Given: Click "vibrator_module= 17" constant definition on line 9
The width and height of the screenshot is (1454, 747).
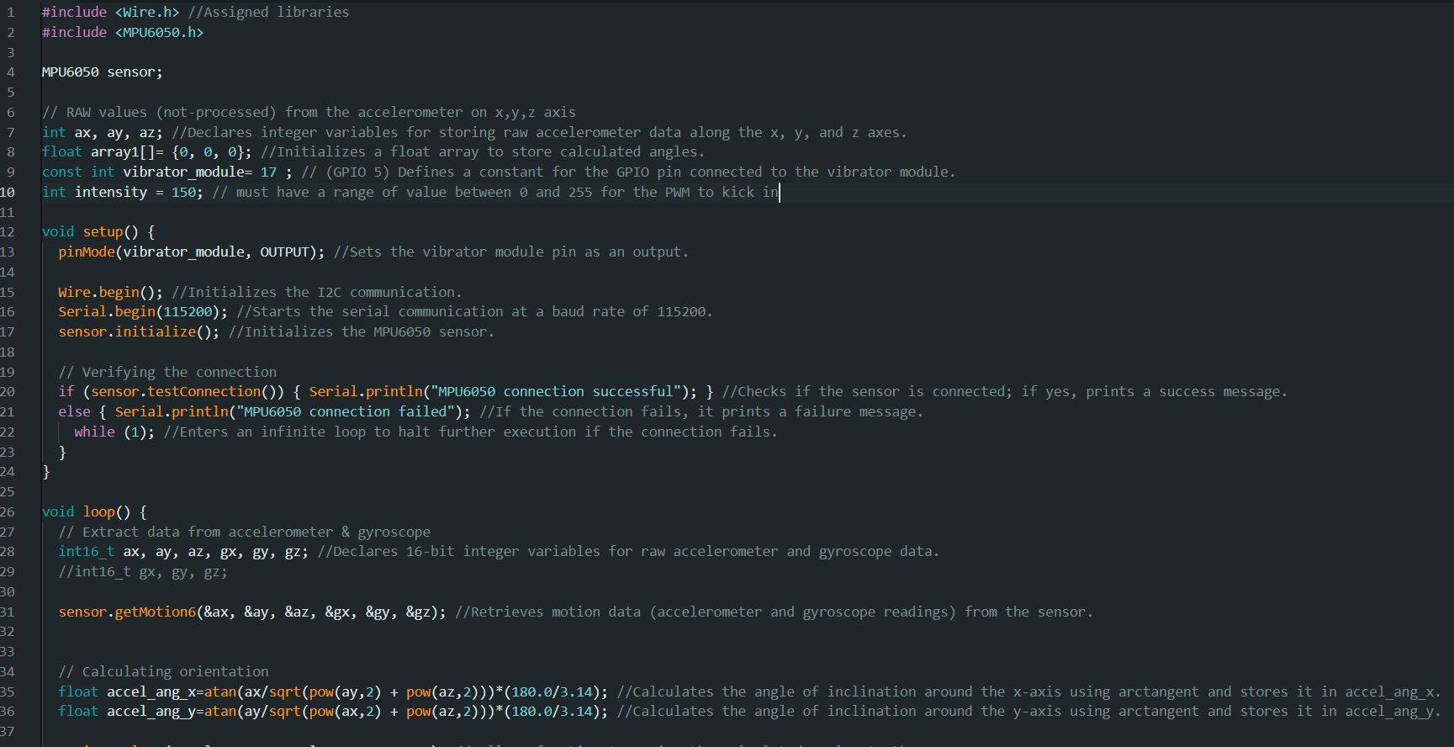Looking at the screenshot, I should 199,172.
